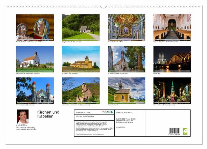
Task: Select the Kirche in Zarcero (Costa Rica) photo
Action: click(x=35, y=90)
